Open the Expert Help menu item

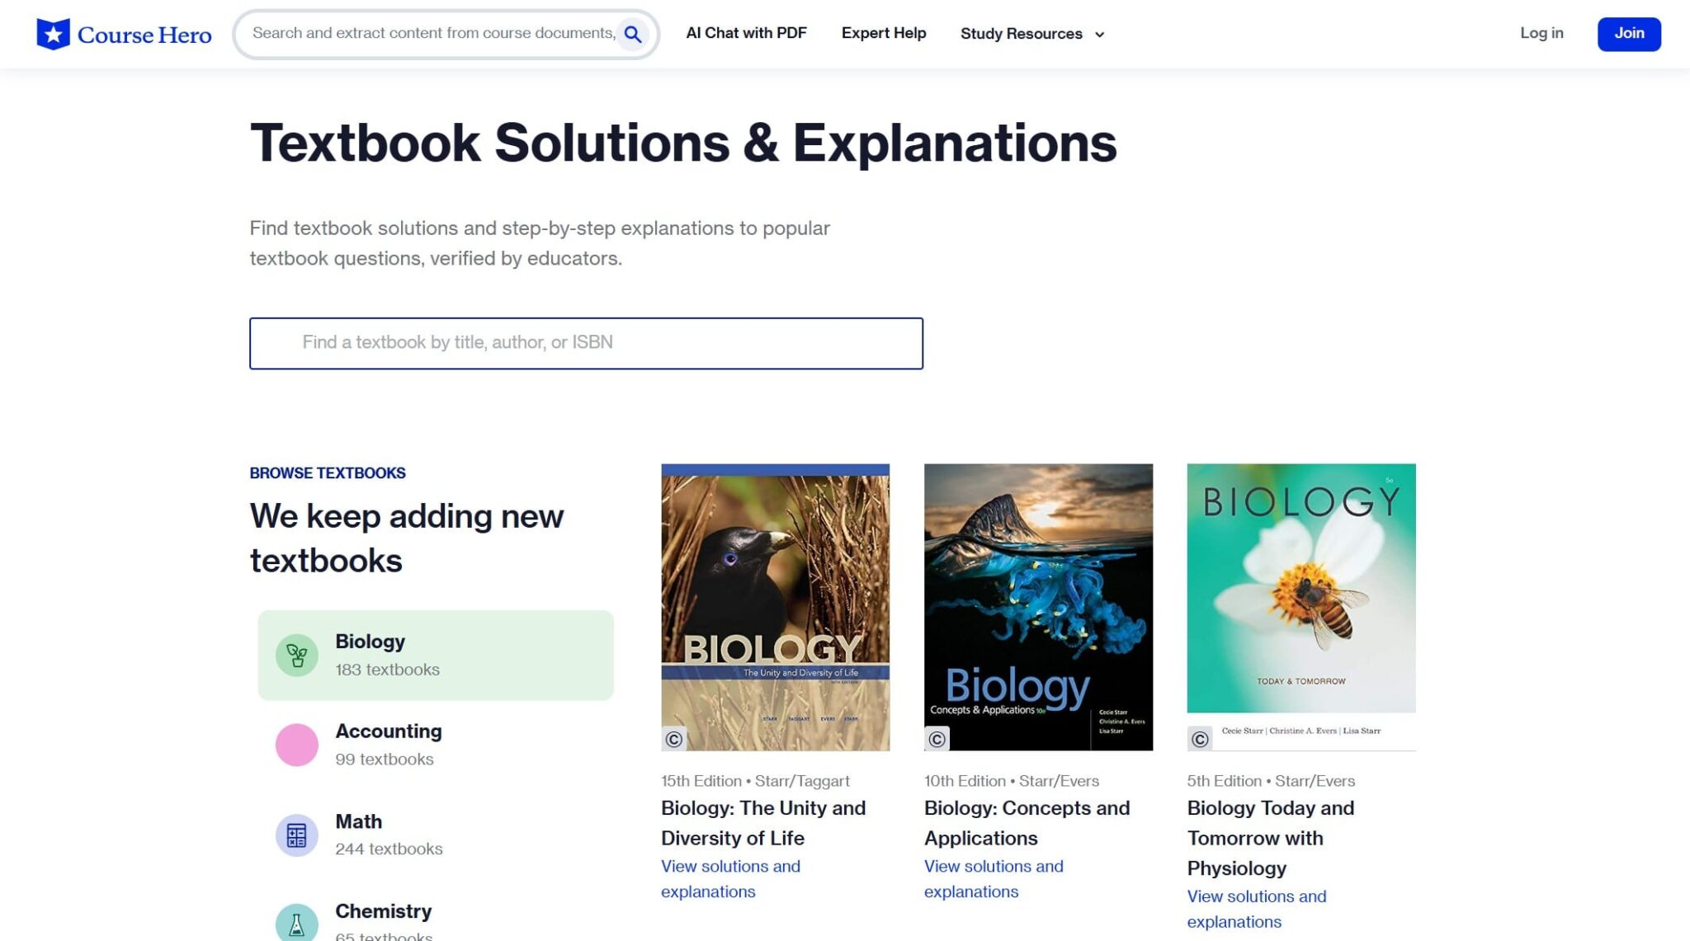tap(884, 33)
